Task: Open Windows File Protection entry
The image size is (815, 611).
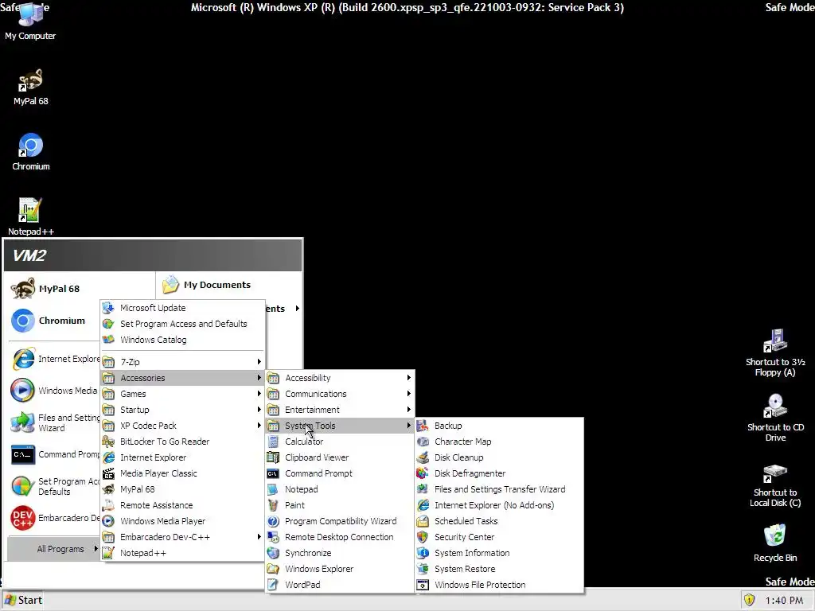Action: [x=500, y=585]
